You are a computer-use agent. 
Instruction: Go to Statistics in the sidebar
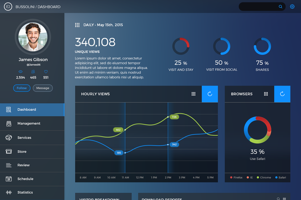coord(25,192)
